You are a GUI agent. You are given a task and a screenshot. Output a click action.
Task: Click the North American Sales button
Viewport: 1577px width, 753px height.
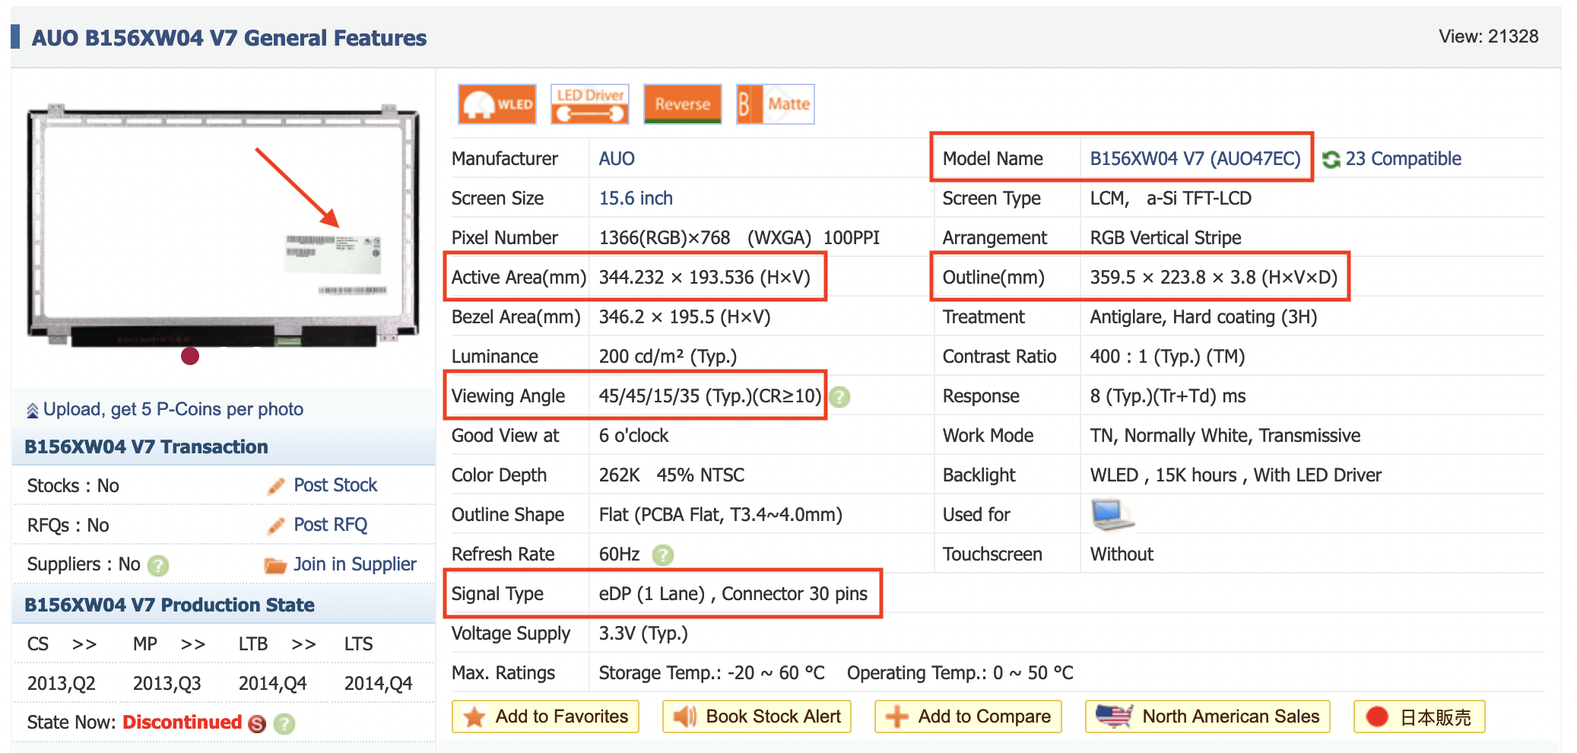pyautogui.click(x=1207, y=716)
